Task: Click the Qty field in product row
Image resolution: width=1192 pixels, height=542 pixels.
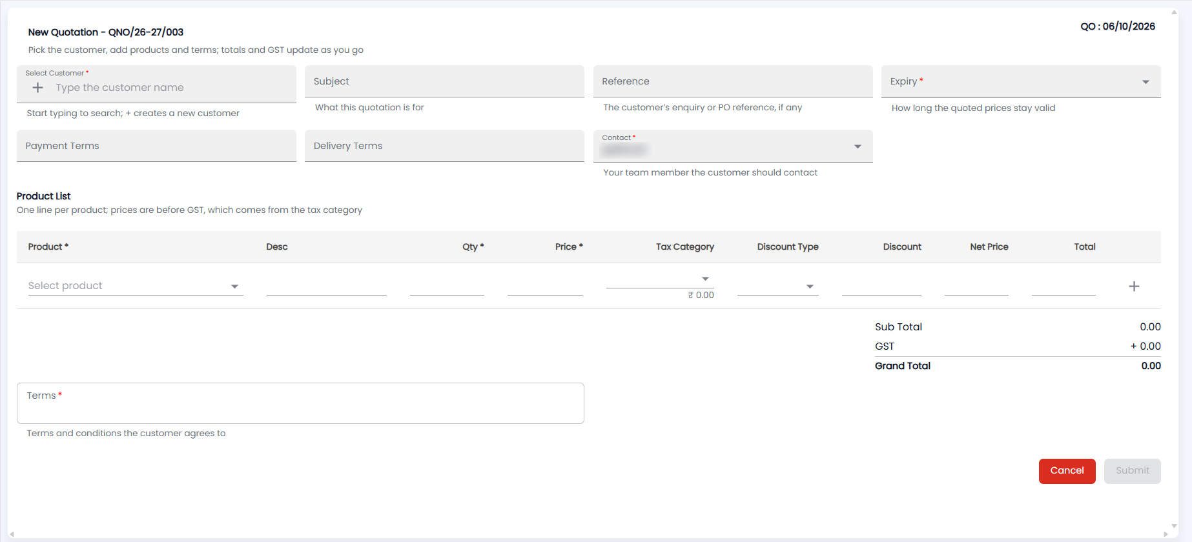Action: point(447,286)
